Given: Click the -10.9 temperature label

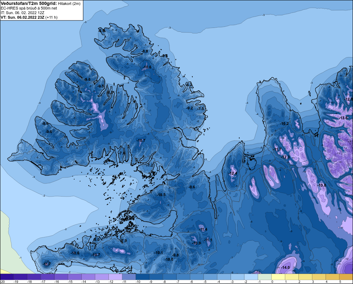Looking at the screenshot, I should click(x=197, y=243).
